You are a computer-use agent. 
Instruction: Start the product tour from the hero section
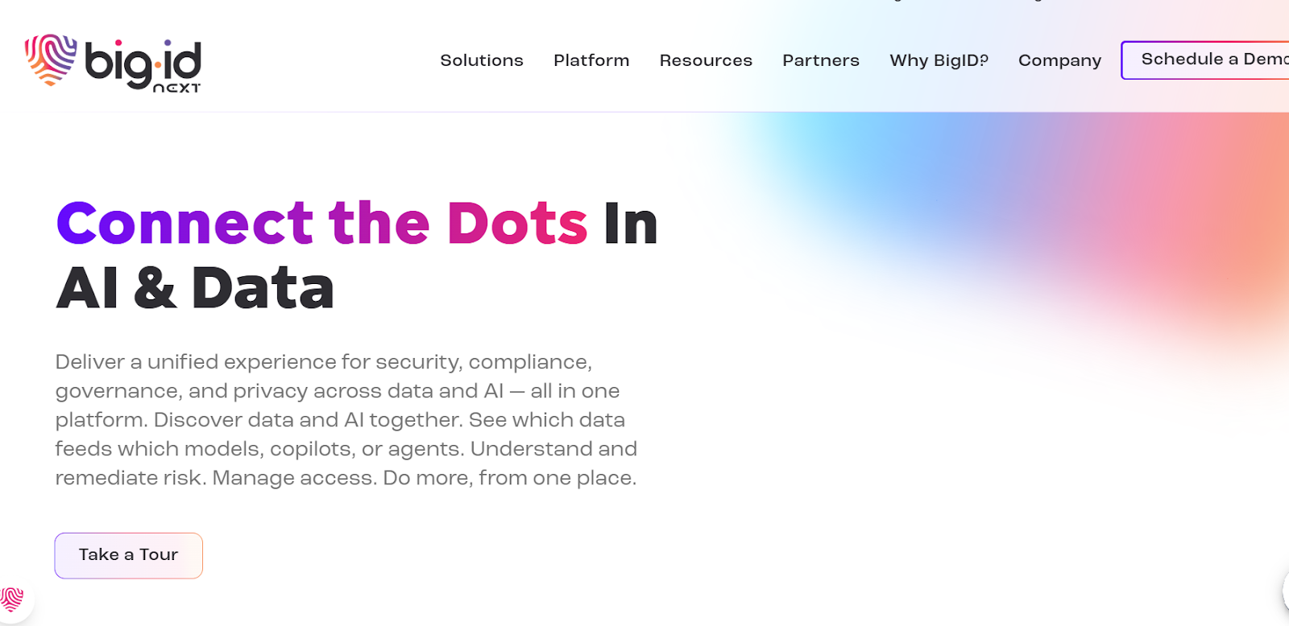tap(128, 554)
